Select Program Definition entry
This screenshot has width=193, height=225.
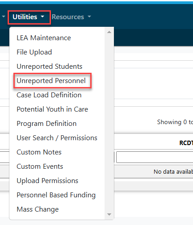(x=46, y=124)
